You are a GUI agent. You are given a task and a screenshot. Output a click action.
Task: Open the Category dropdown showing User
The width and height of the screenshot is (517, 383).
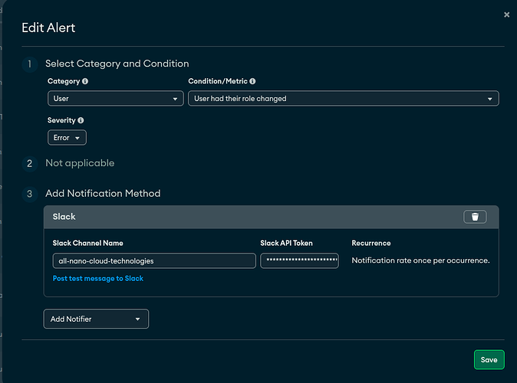pyautogui.click(x=114, y=98)
